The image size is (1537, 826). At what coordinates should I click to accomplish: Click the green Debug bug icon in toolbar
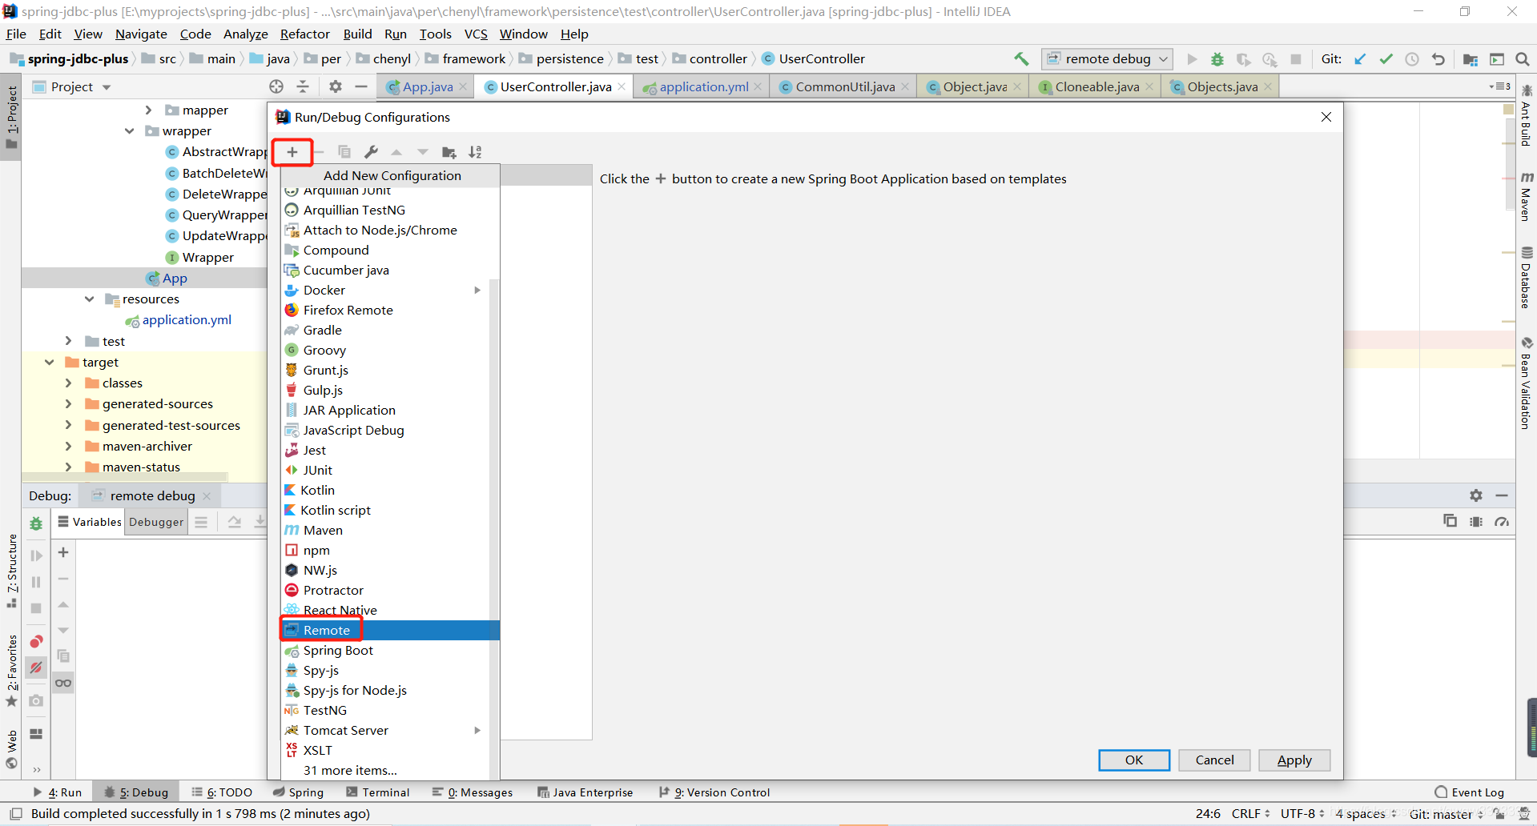pyautogui.click(x=1217, y=59)
